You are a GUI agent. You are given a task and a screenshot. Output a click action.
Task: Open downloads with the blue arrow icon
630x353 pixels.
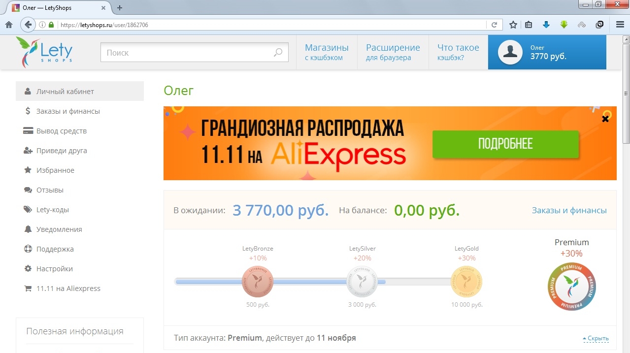(546, 25)
